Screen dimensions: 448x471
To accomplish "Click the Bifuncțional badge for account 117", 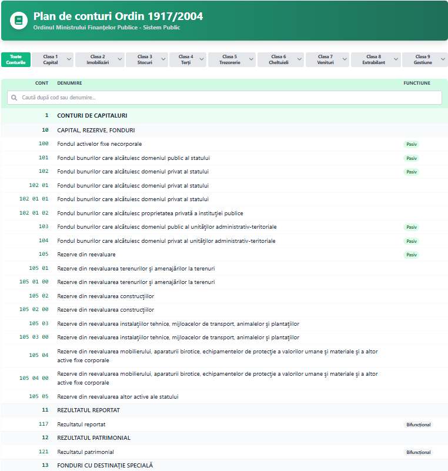I will [418, 425].
